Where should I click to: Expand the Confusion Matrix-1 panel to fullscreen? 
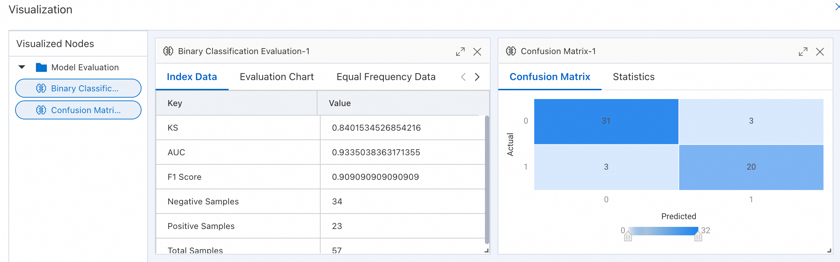click(x=803, y=52)
